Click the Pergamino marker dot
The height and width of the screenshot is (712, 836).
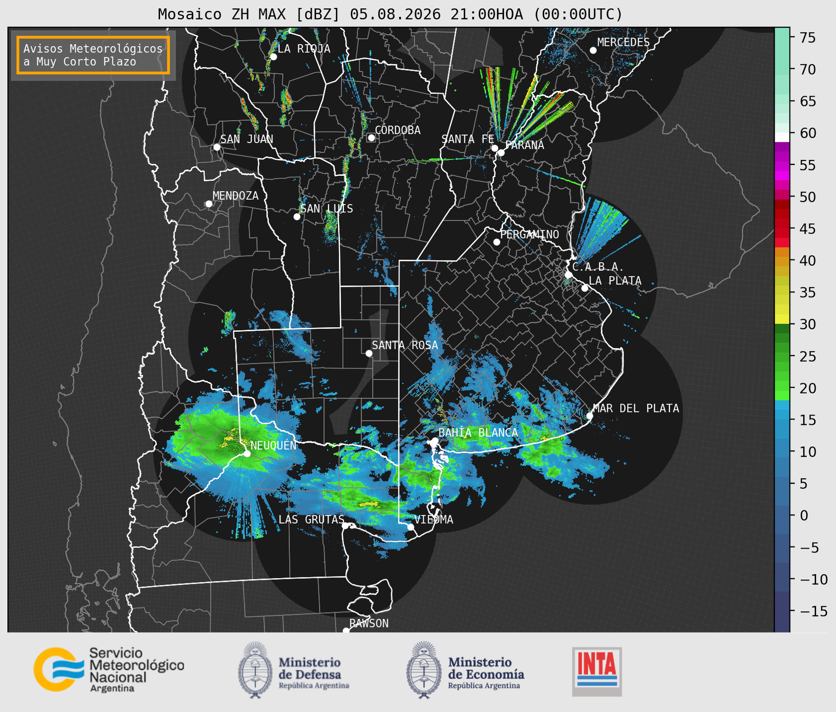coord(497,242)
